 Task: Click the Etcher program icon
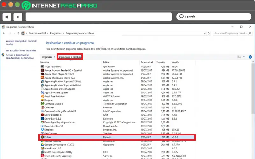pos(42,137)
